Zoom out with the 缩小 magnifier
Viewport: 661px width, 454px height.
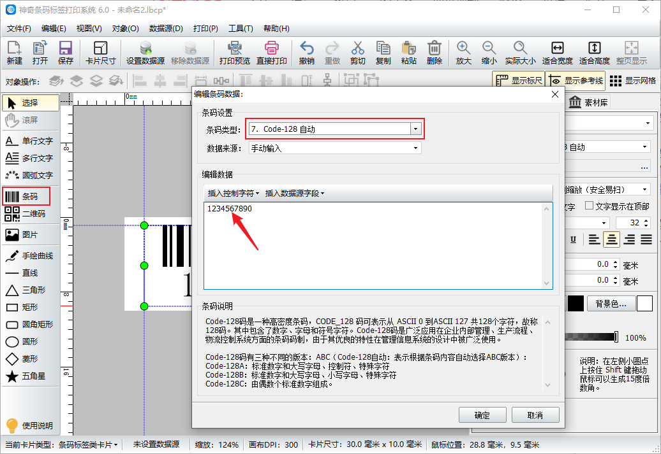tap(489, 53)
